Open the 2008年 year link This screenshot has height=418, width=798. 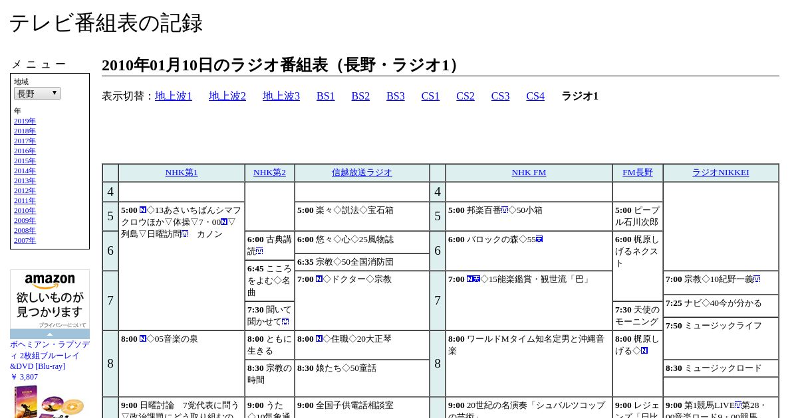25,230
